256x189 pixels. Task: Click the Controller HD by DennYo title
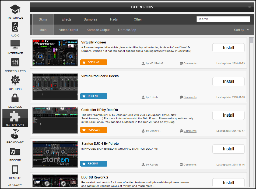pyautogui.click(x=100, y=110)
